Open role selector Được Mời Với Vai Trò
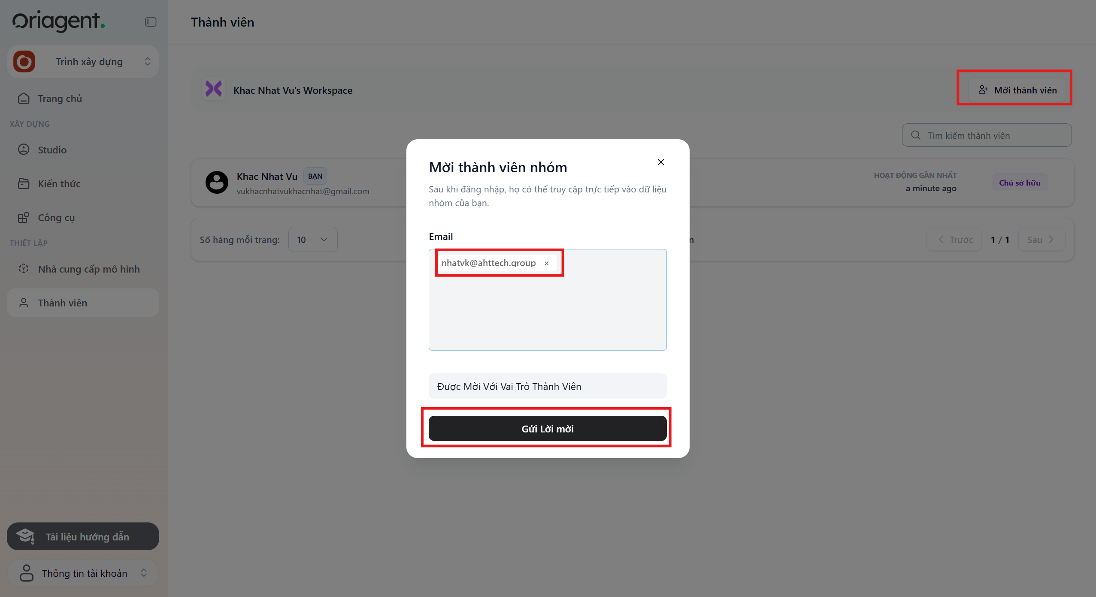 pos(547,386)
